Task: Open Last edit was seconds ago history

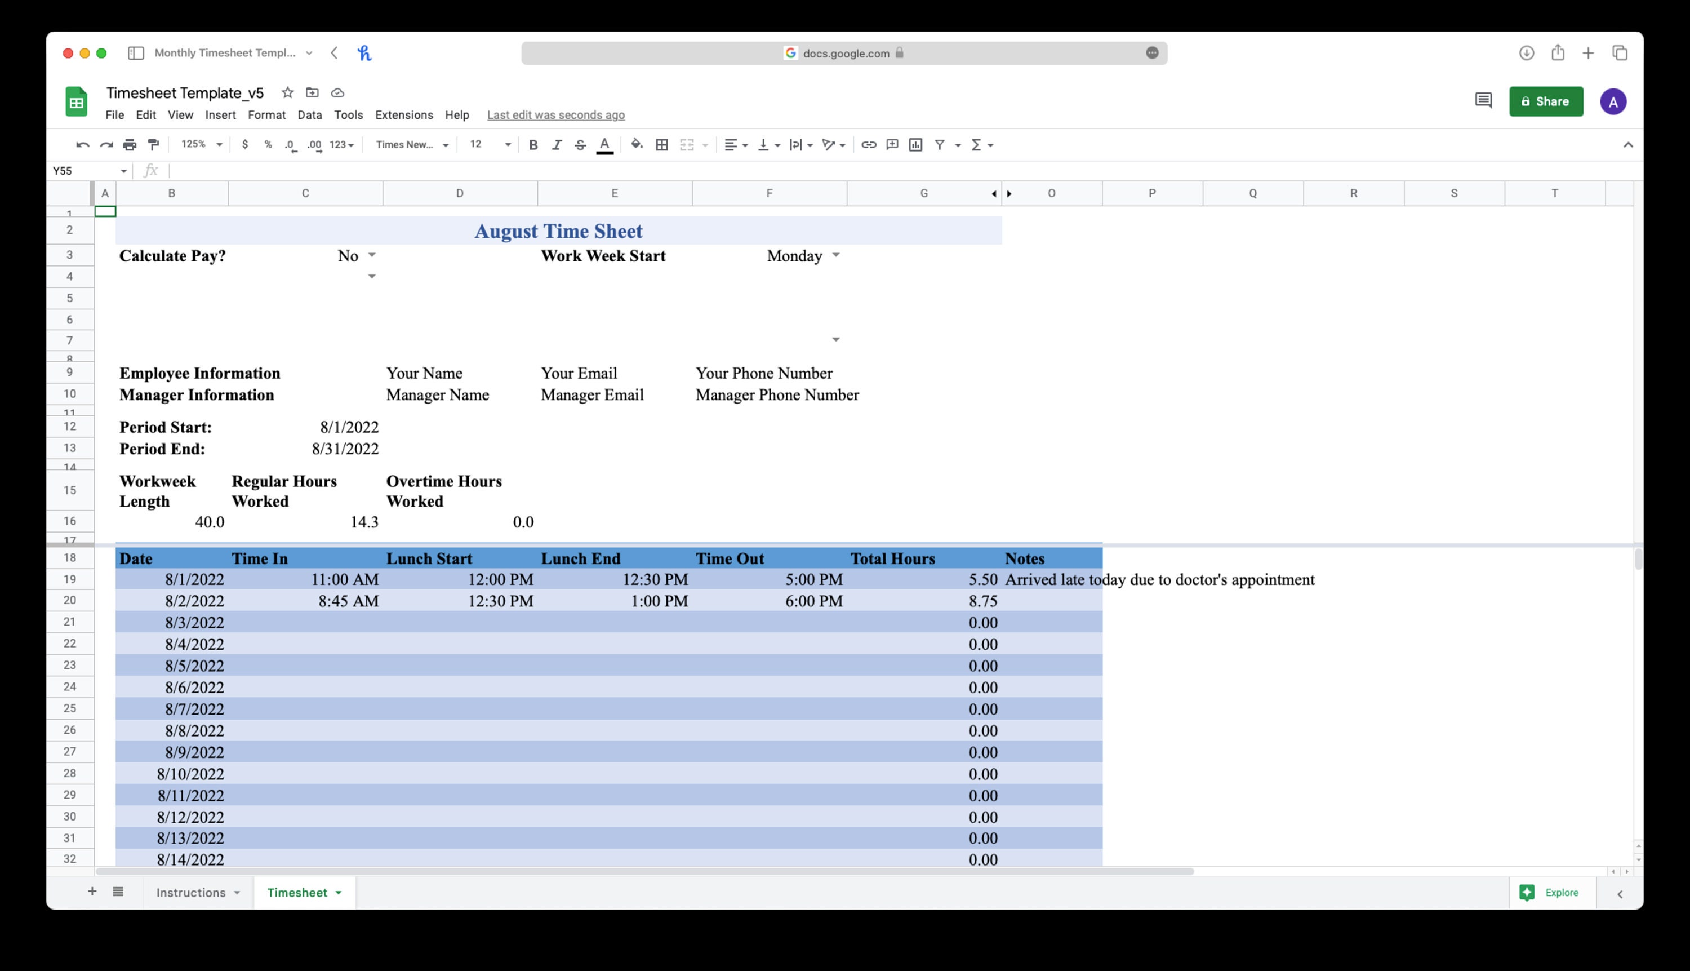Action: click(x=555, y=115)
